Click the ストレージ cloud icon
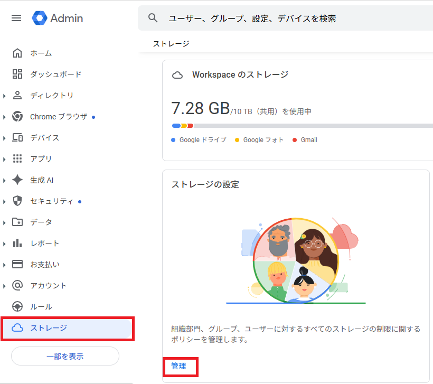The width and height of the screenshot is (433, 384). (18, 328)
